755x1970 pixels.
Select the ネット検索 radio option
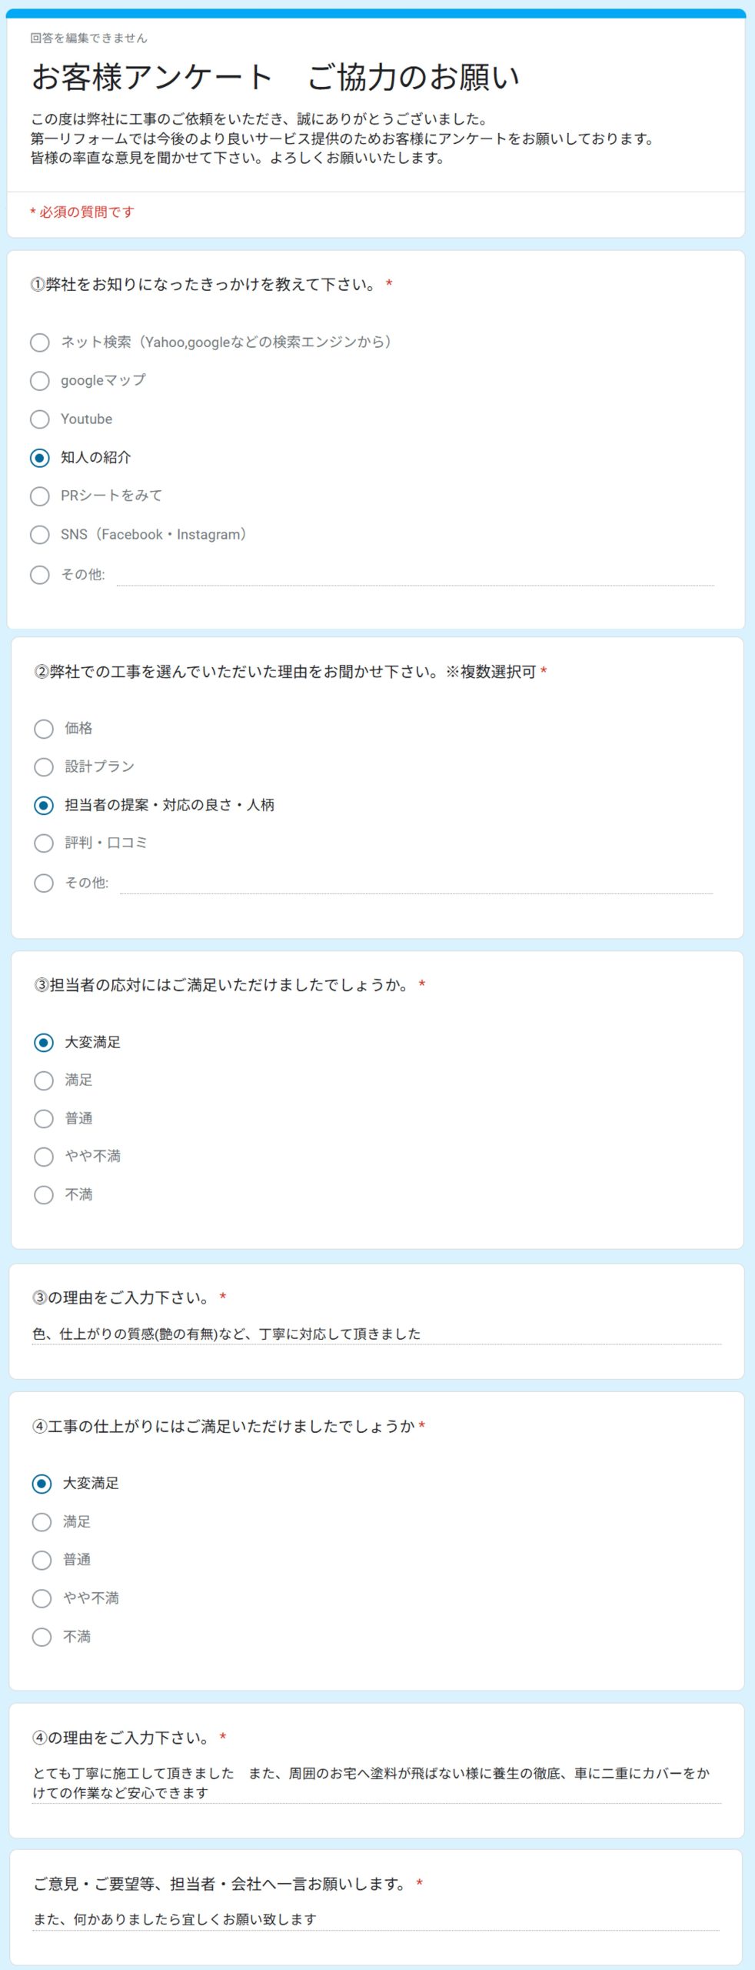(40, 342)
